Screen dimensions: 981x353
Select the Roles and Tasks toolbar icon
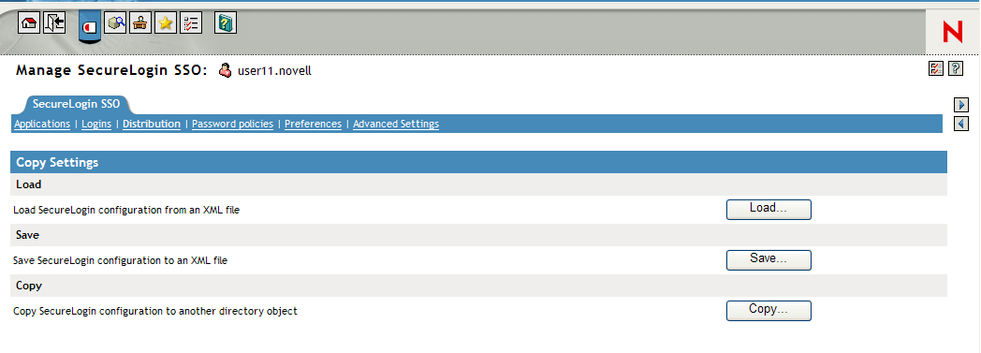tap(91, 26)
